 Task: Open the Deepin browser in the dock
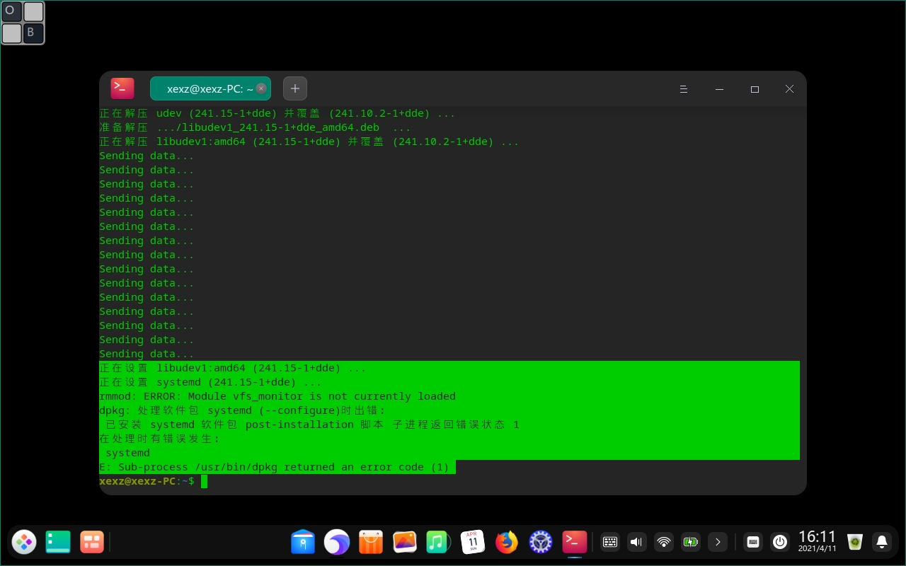[337, 543]
